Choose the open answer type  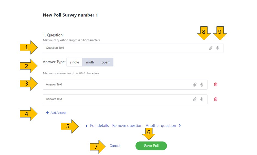(x=106, y=62)
